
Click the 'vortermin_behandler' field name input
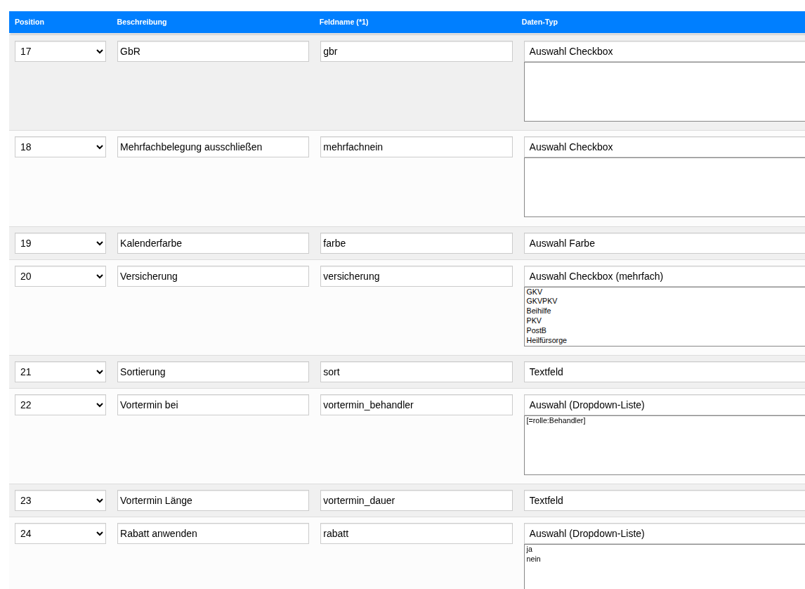tap(416, 405)
